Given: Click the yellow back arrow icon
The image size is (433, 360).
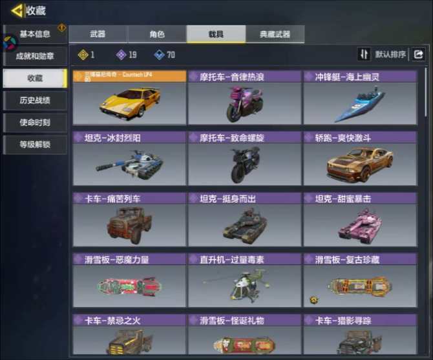Looking at the screenshot, I should [17, 11].
